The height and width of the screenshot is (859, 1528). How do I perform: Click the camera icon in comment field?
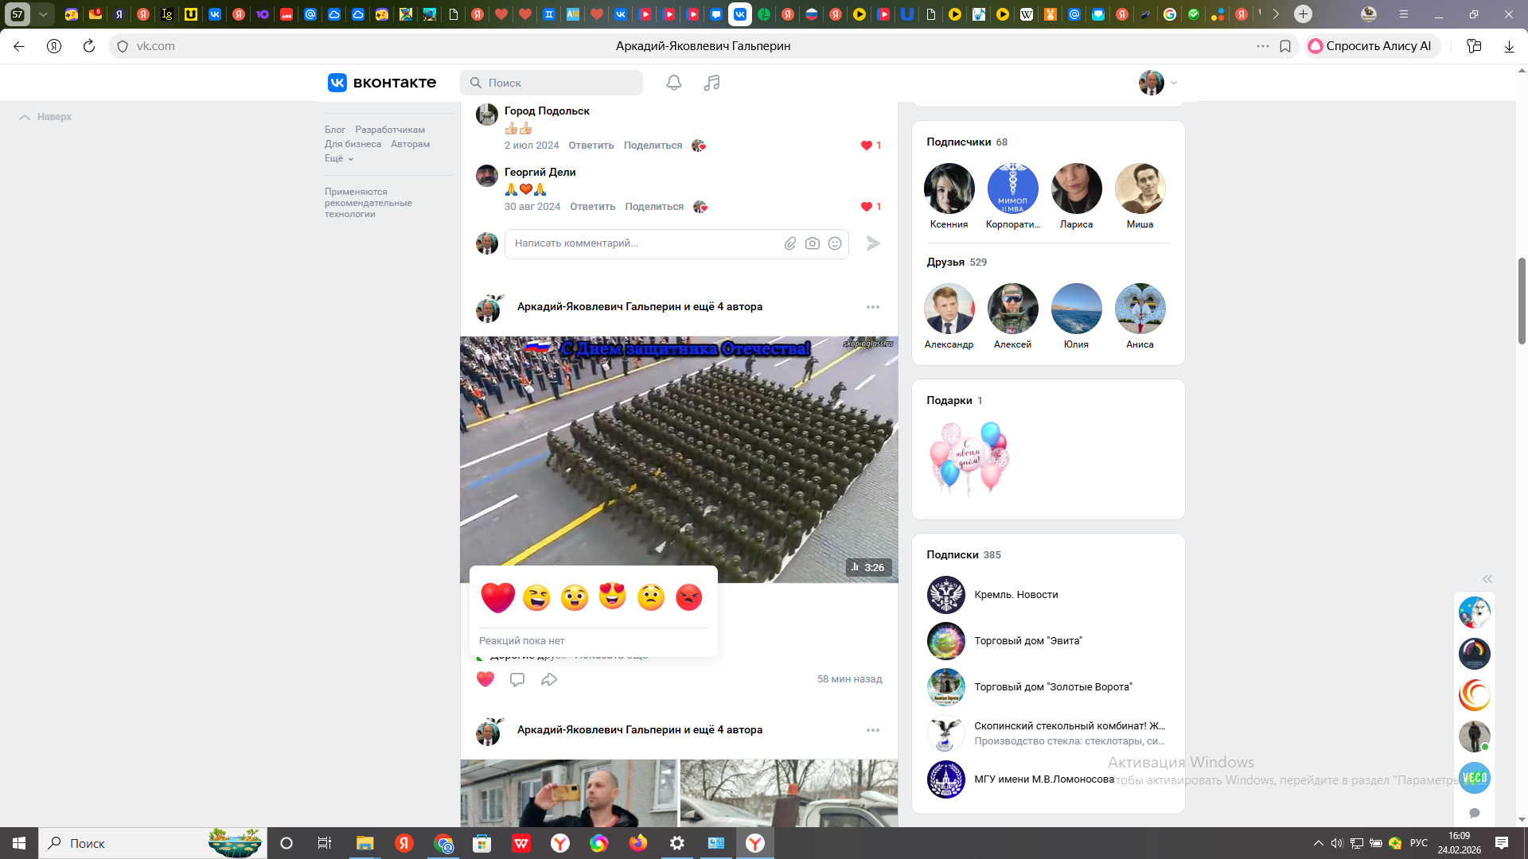click(812, 243)
